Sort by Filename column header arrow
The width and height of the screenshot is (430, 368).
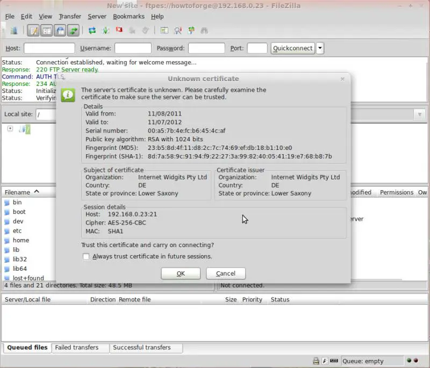[x=37, y=192]
